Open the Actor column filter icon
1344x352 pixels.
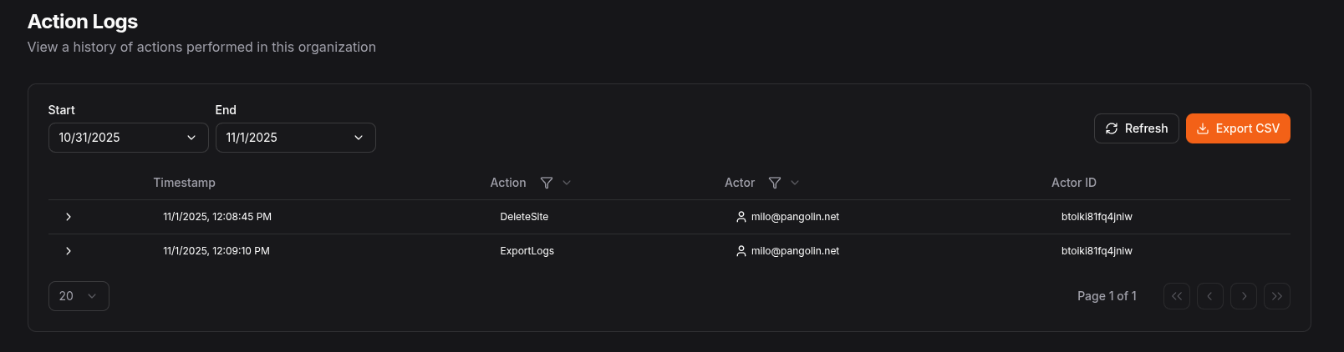775,183
